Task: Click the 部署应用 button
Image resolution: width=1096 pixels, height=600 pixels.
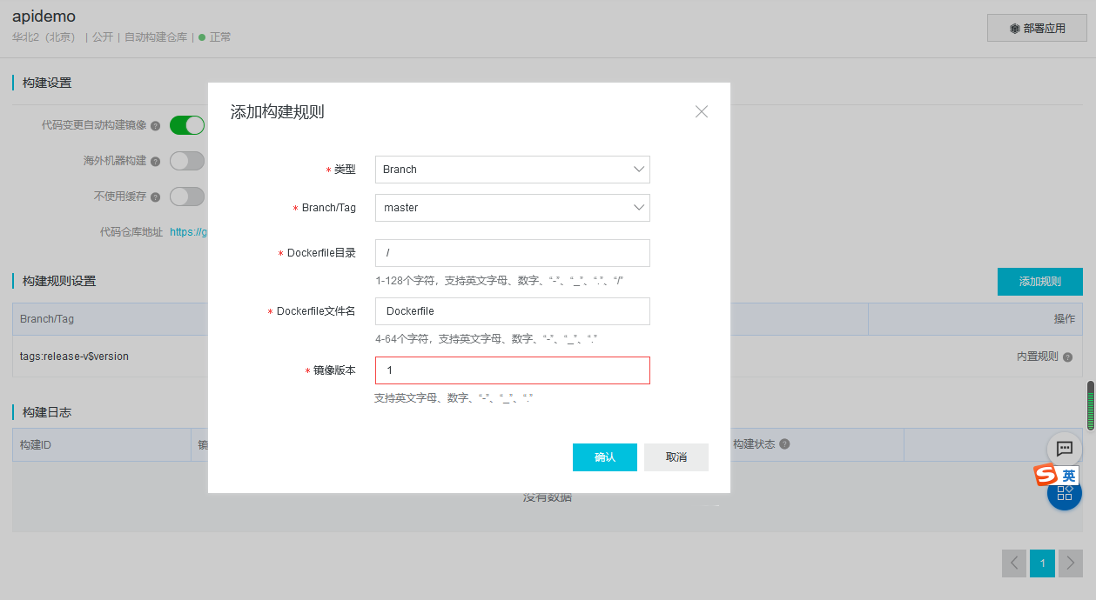Action: click(1037, 28)
